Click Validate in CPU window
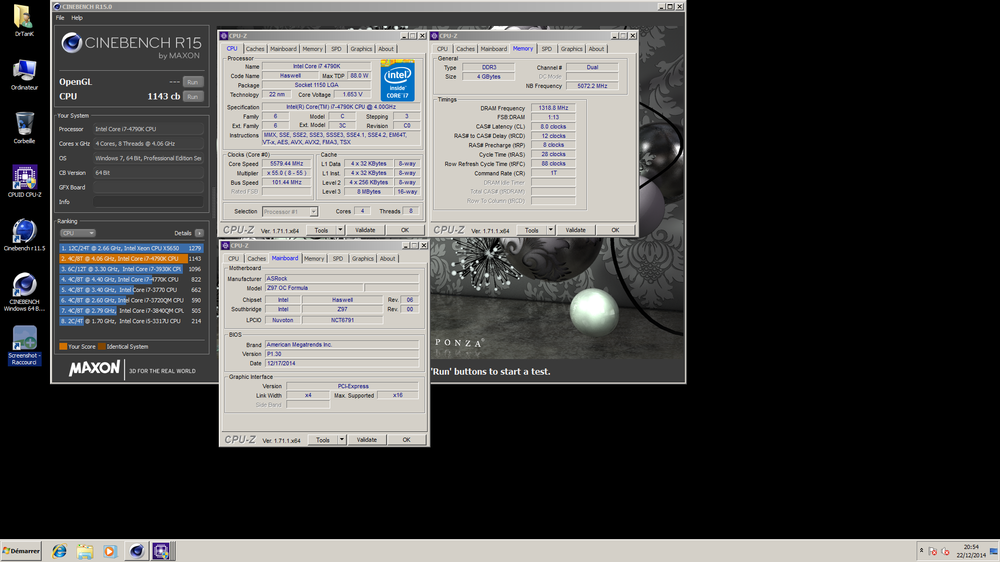 (x=365, y=230)
